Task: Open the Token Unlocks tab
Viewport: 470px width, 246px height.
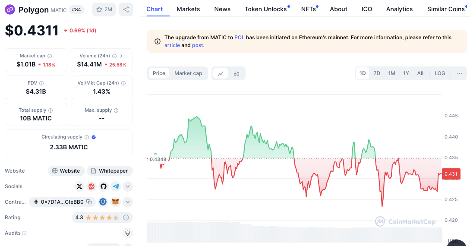Action: click(266, 9)
